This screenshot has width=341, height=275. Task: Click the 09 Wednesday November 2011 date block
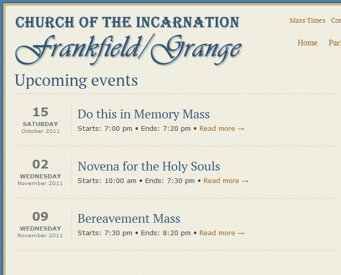coord(40,224)
